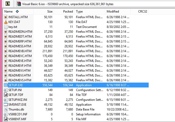Click the Firefox icon beside READMEVB.HTM
This screenshot has height=122, width=175.
click(x=6, y=51)
